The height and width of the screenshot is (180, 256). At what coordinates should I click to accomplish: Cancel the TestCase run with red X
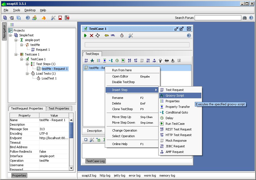pyautogui.click(x=92, y=35)
